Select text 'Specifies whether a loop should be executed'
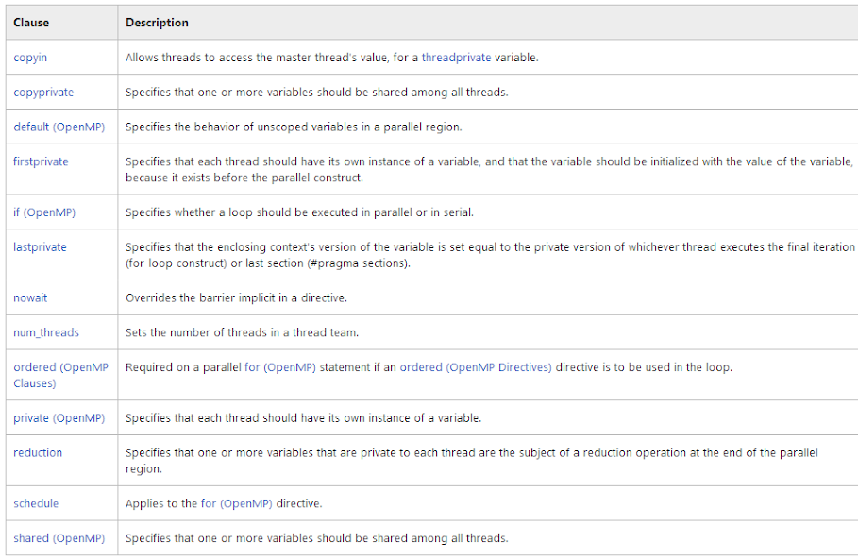 point(242,212)
